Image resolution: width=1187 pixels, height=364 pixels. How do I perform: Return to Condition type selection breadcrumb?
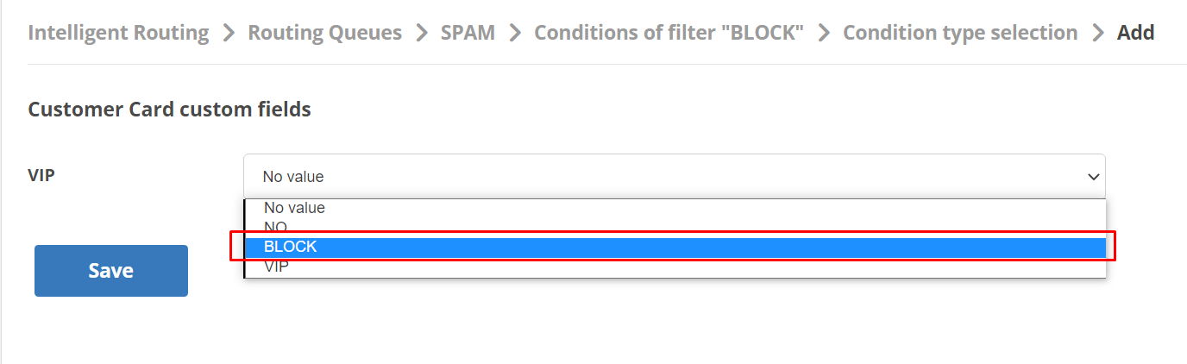pyautogui.click(x=960, y=33)
